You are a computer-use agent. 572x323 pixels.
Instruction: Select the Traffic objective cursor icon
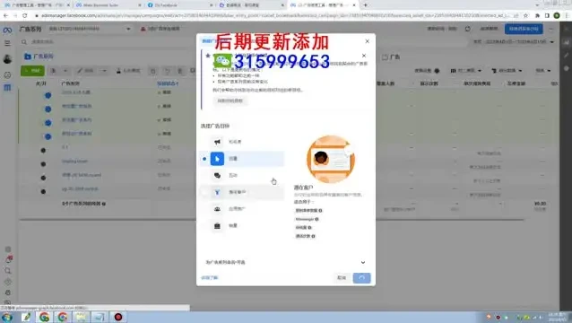pos(217,159)
